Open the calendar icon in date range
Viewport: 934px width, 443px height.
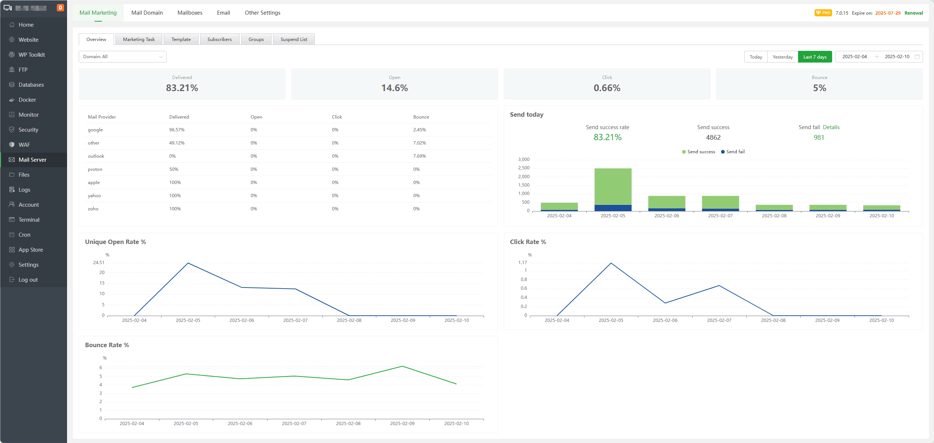click(x=917, y=57)
